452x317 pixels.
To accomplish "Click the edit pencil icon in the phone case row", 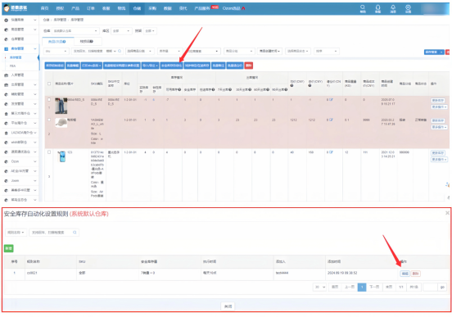I will 331,152.
